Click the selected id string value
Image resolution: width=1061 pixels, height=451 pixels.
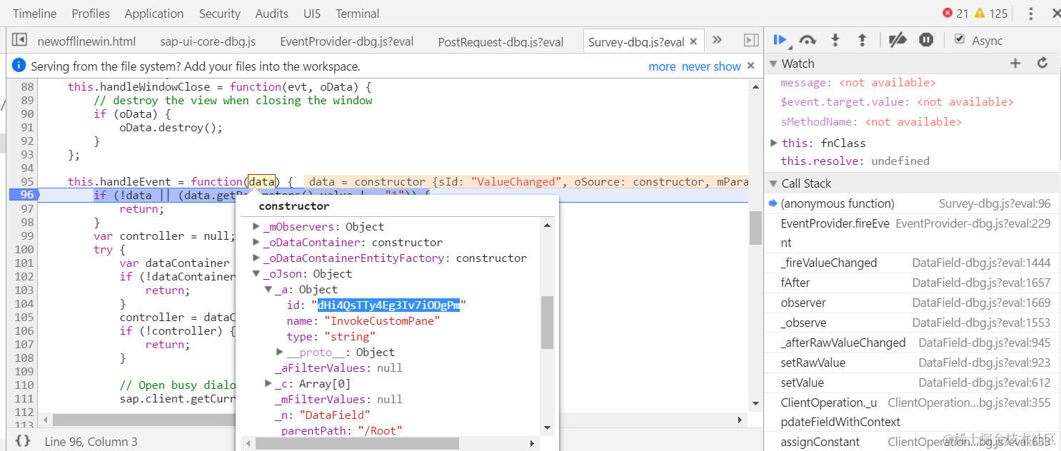tap(388, 305)
